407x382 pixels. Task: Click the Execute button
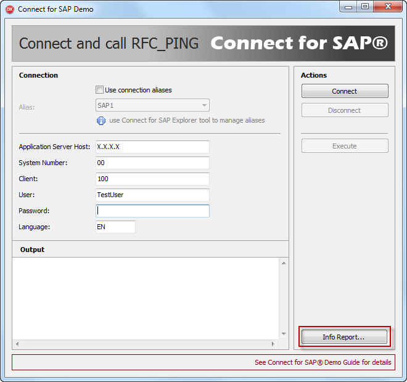coord(345,146)
